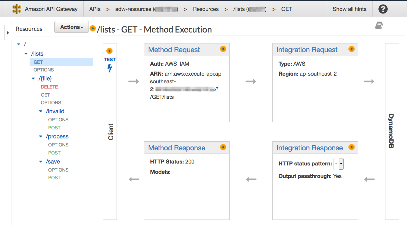
Task: Select the OPTIONS method under /lists
Action: pos(44,70)
